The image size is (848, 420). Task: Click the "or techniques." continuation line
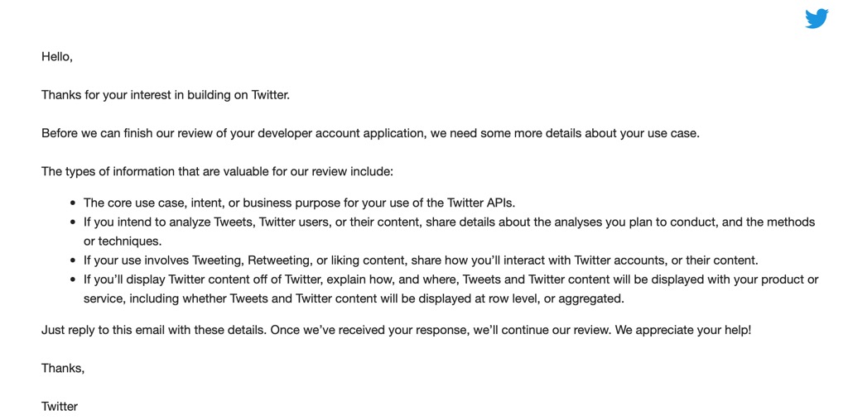tap(121, 241)
